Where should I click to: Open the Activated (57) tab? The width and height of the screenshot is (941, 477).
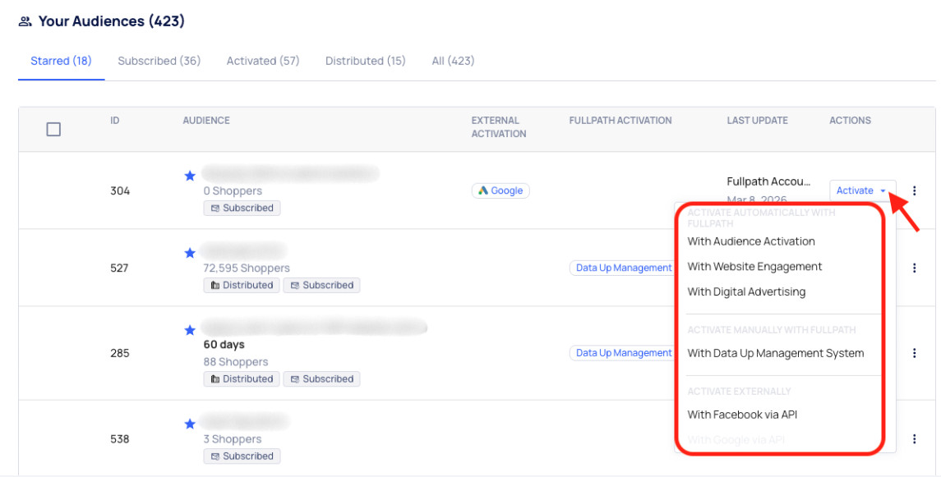(x=263, y=61)
